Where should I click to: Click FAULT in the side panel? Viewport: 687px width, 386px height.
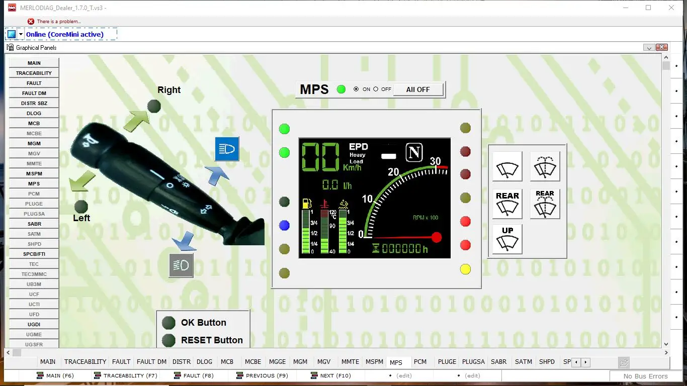click(34, 83)
